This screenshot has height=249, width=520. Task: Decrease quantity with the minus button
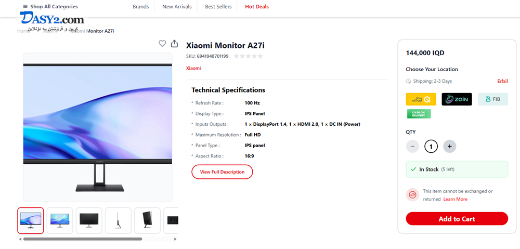[412, 146]
